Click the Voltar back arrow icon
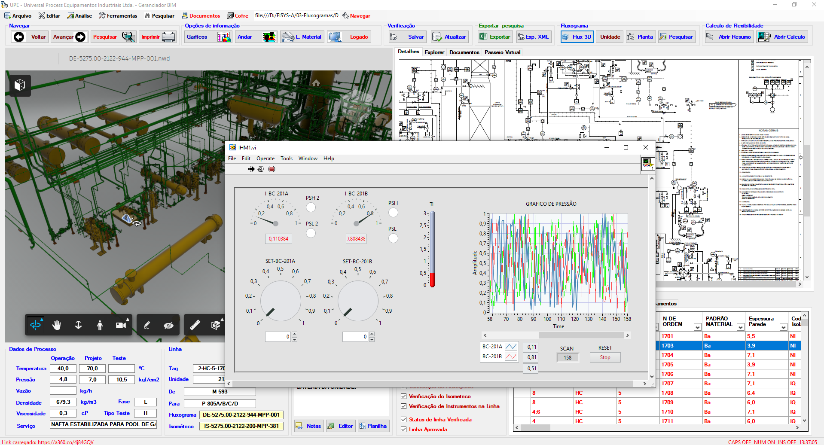 (x=19, y=37)
